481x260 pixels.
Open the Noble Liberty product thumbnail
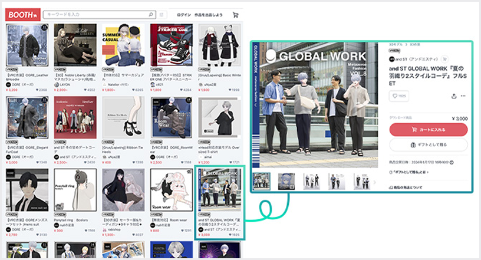(x=75, y=45)
